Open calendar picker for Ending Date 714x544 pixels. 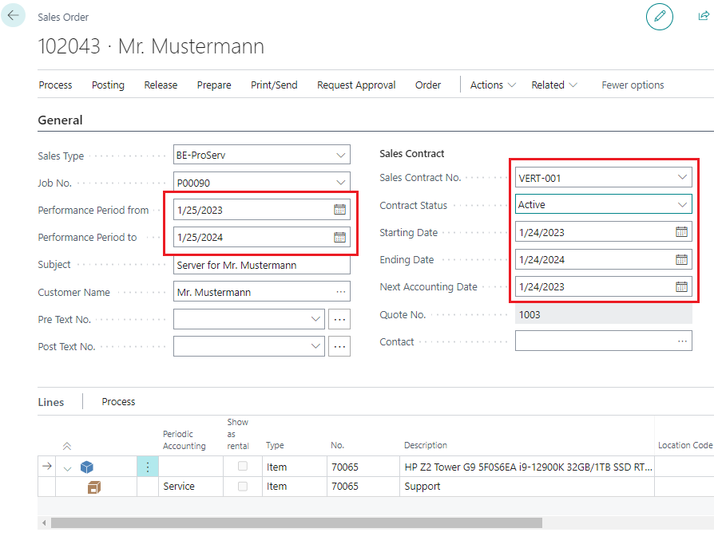click(681, 259)
